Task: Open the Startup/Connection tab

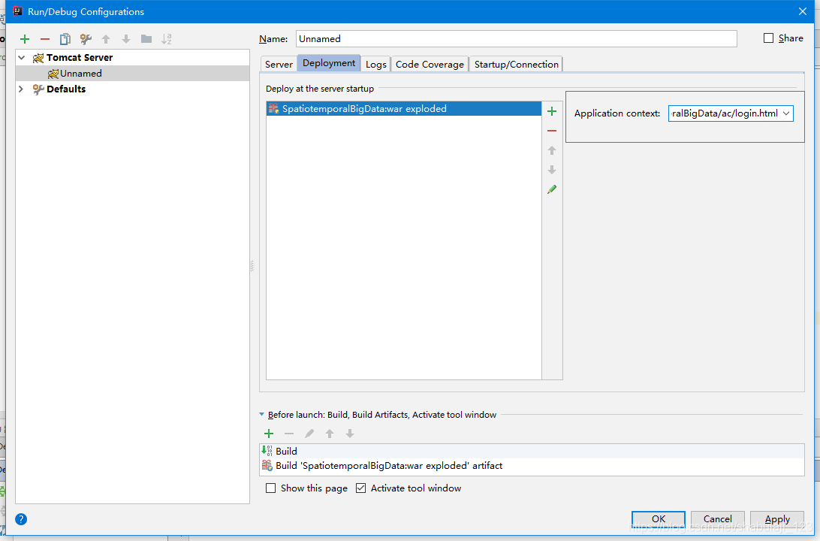Action: coord(516,65)
